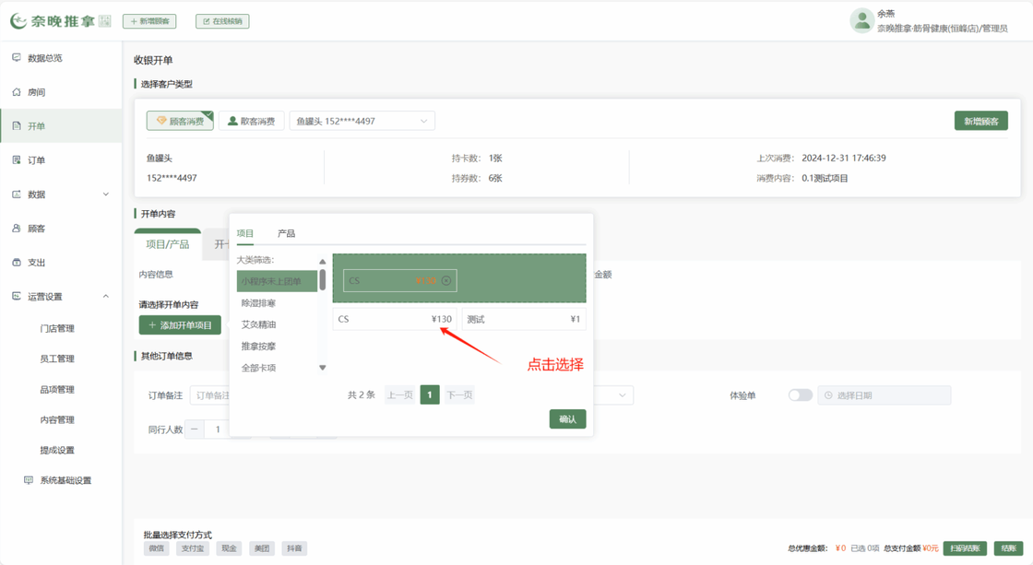Collapse the 运营设置 sidebar submenu chevron
1033x565 pixels.
[105, 297]
